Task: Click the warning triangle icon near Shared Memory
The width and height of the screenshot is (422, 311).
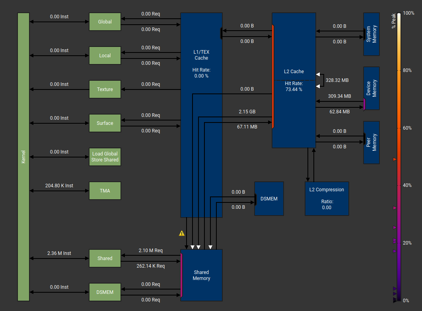Action: [182, 233]
